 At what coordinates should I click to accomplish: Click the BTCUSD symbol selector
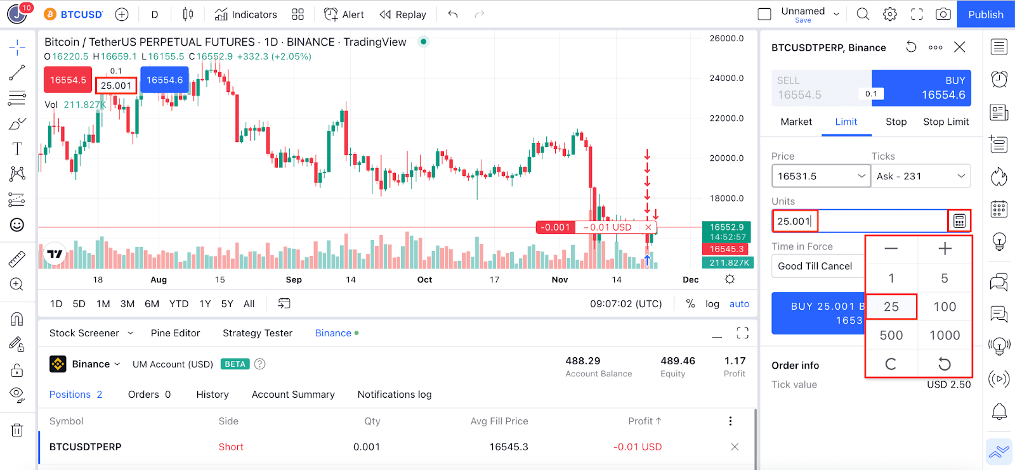(74, 15)
